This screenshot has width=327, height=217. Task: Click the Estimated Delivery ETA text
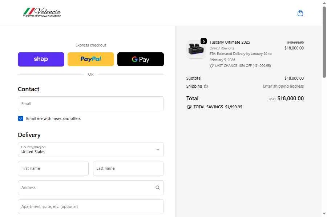(241, 57)
